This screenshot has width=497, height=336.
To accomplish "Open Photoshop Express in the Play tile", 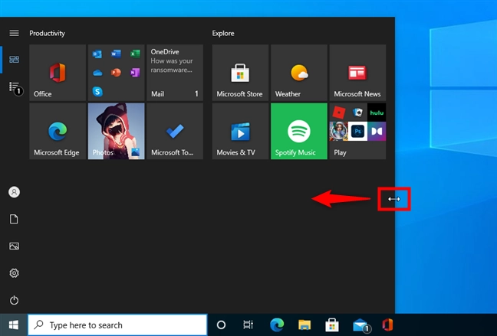I will pos(357,132).
